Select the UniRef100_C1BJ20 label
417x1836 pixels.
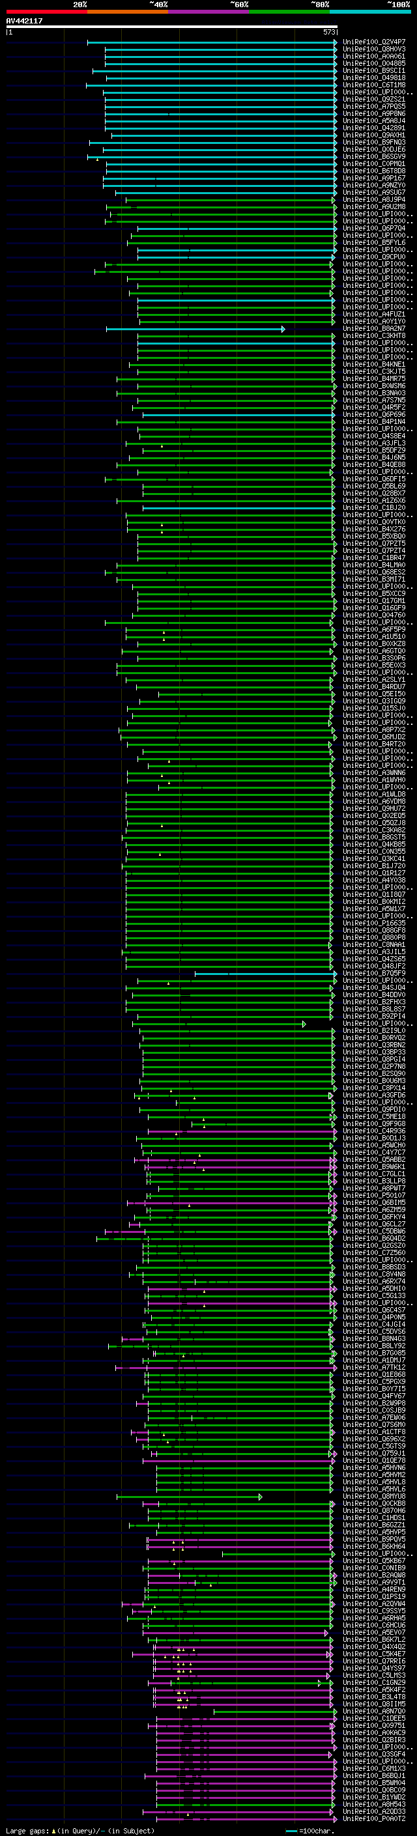click(374, 507)
